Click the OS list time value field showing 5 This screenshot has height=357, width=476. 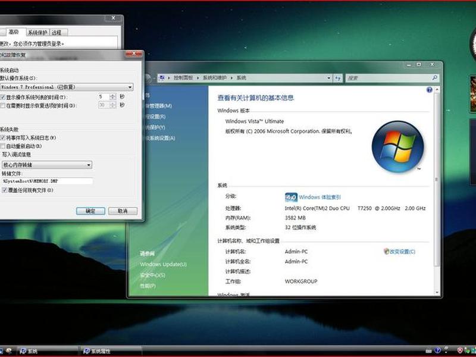tap(104, 97)
